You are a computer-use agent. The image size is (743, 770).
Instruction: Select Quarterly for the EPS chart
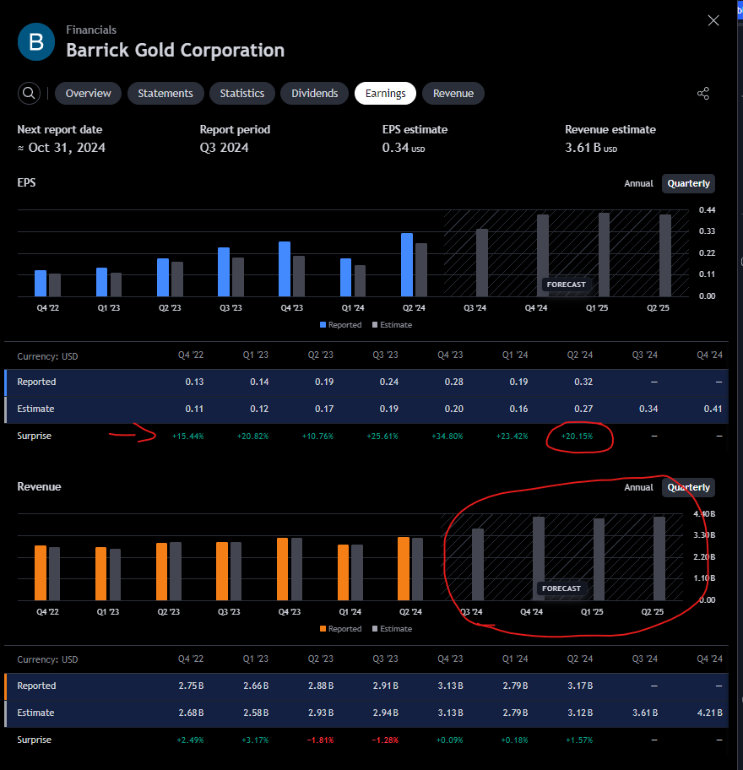coord(688,183)
